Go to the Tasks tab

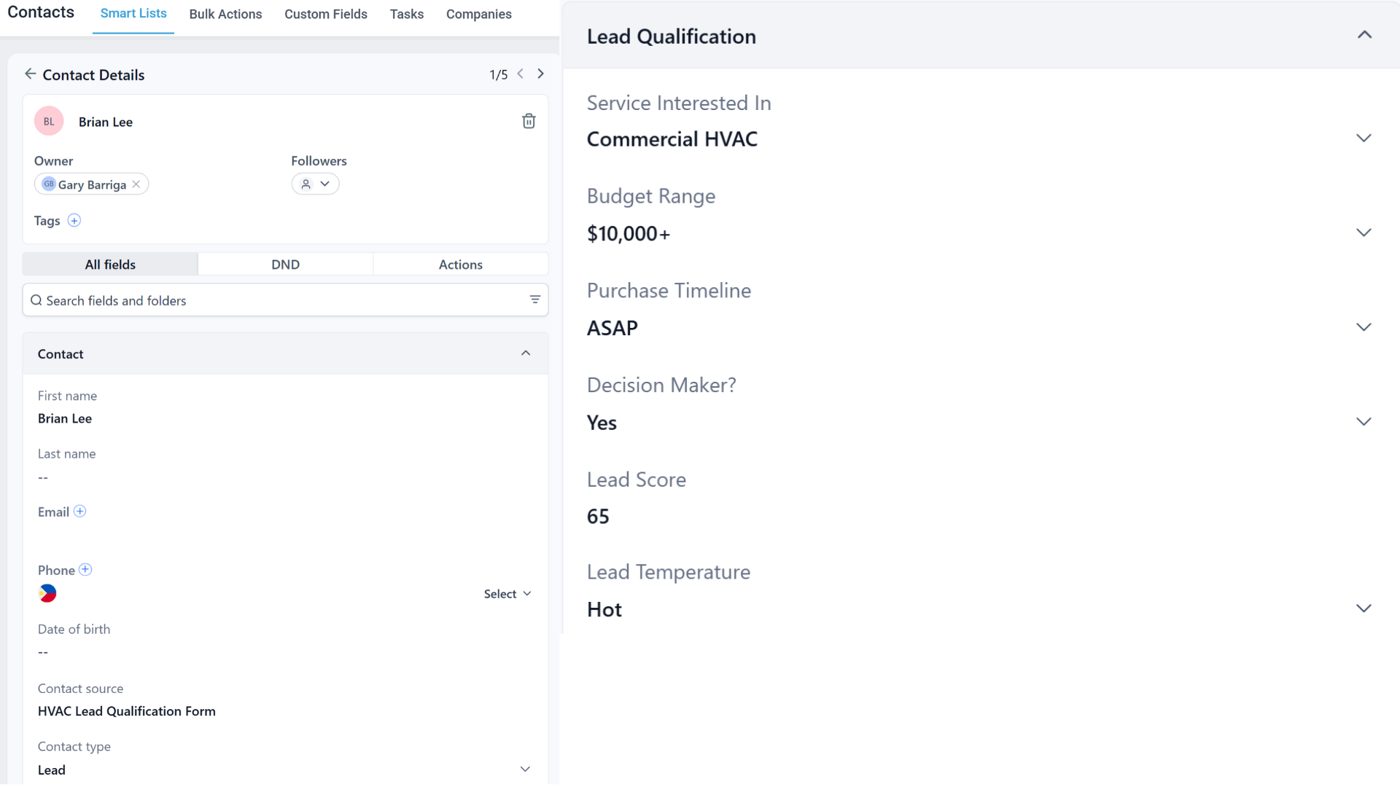(407, 15)
